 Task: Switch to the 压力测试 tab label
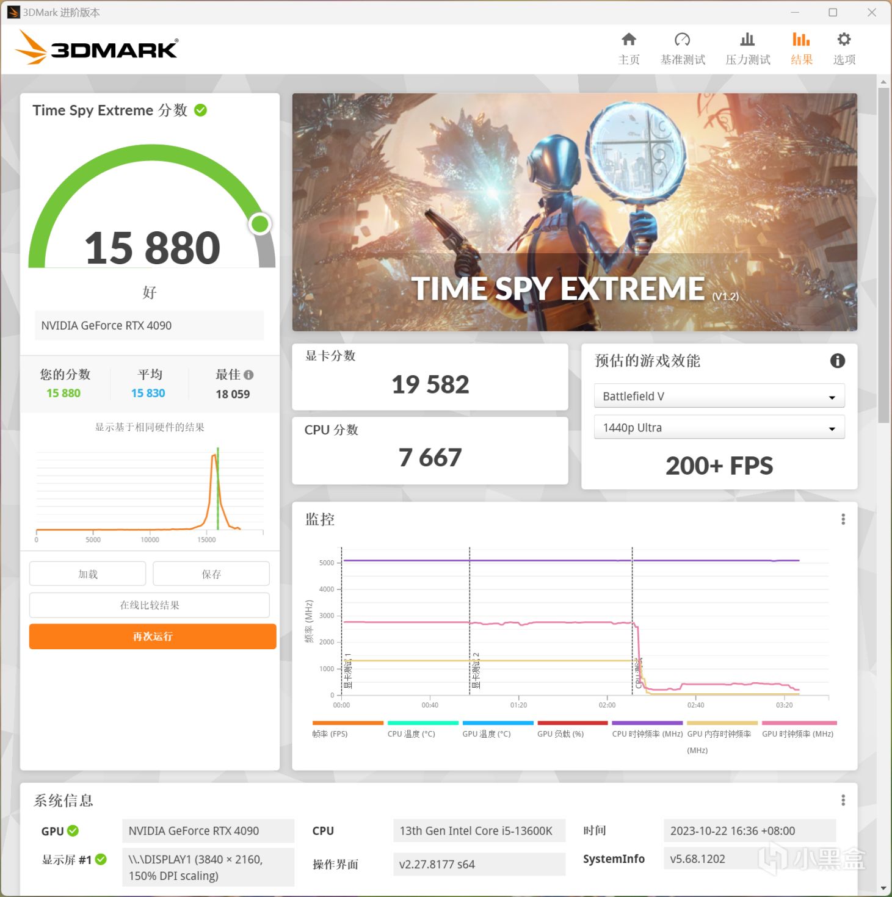point(748,60)
